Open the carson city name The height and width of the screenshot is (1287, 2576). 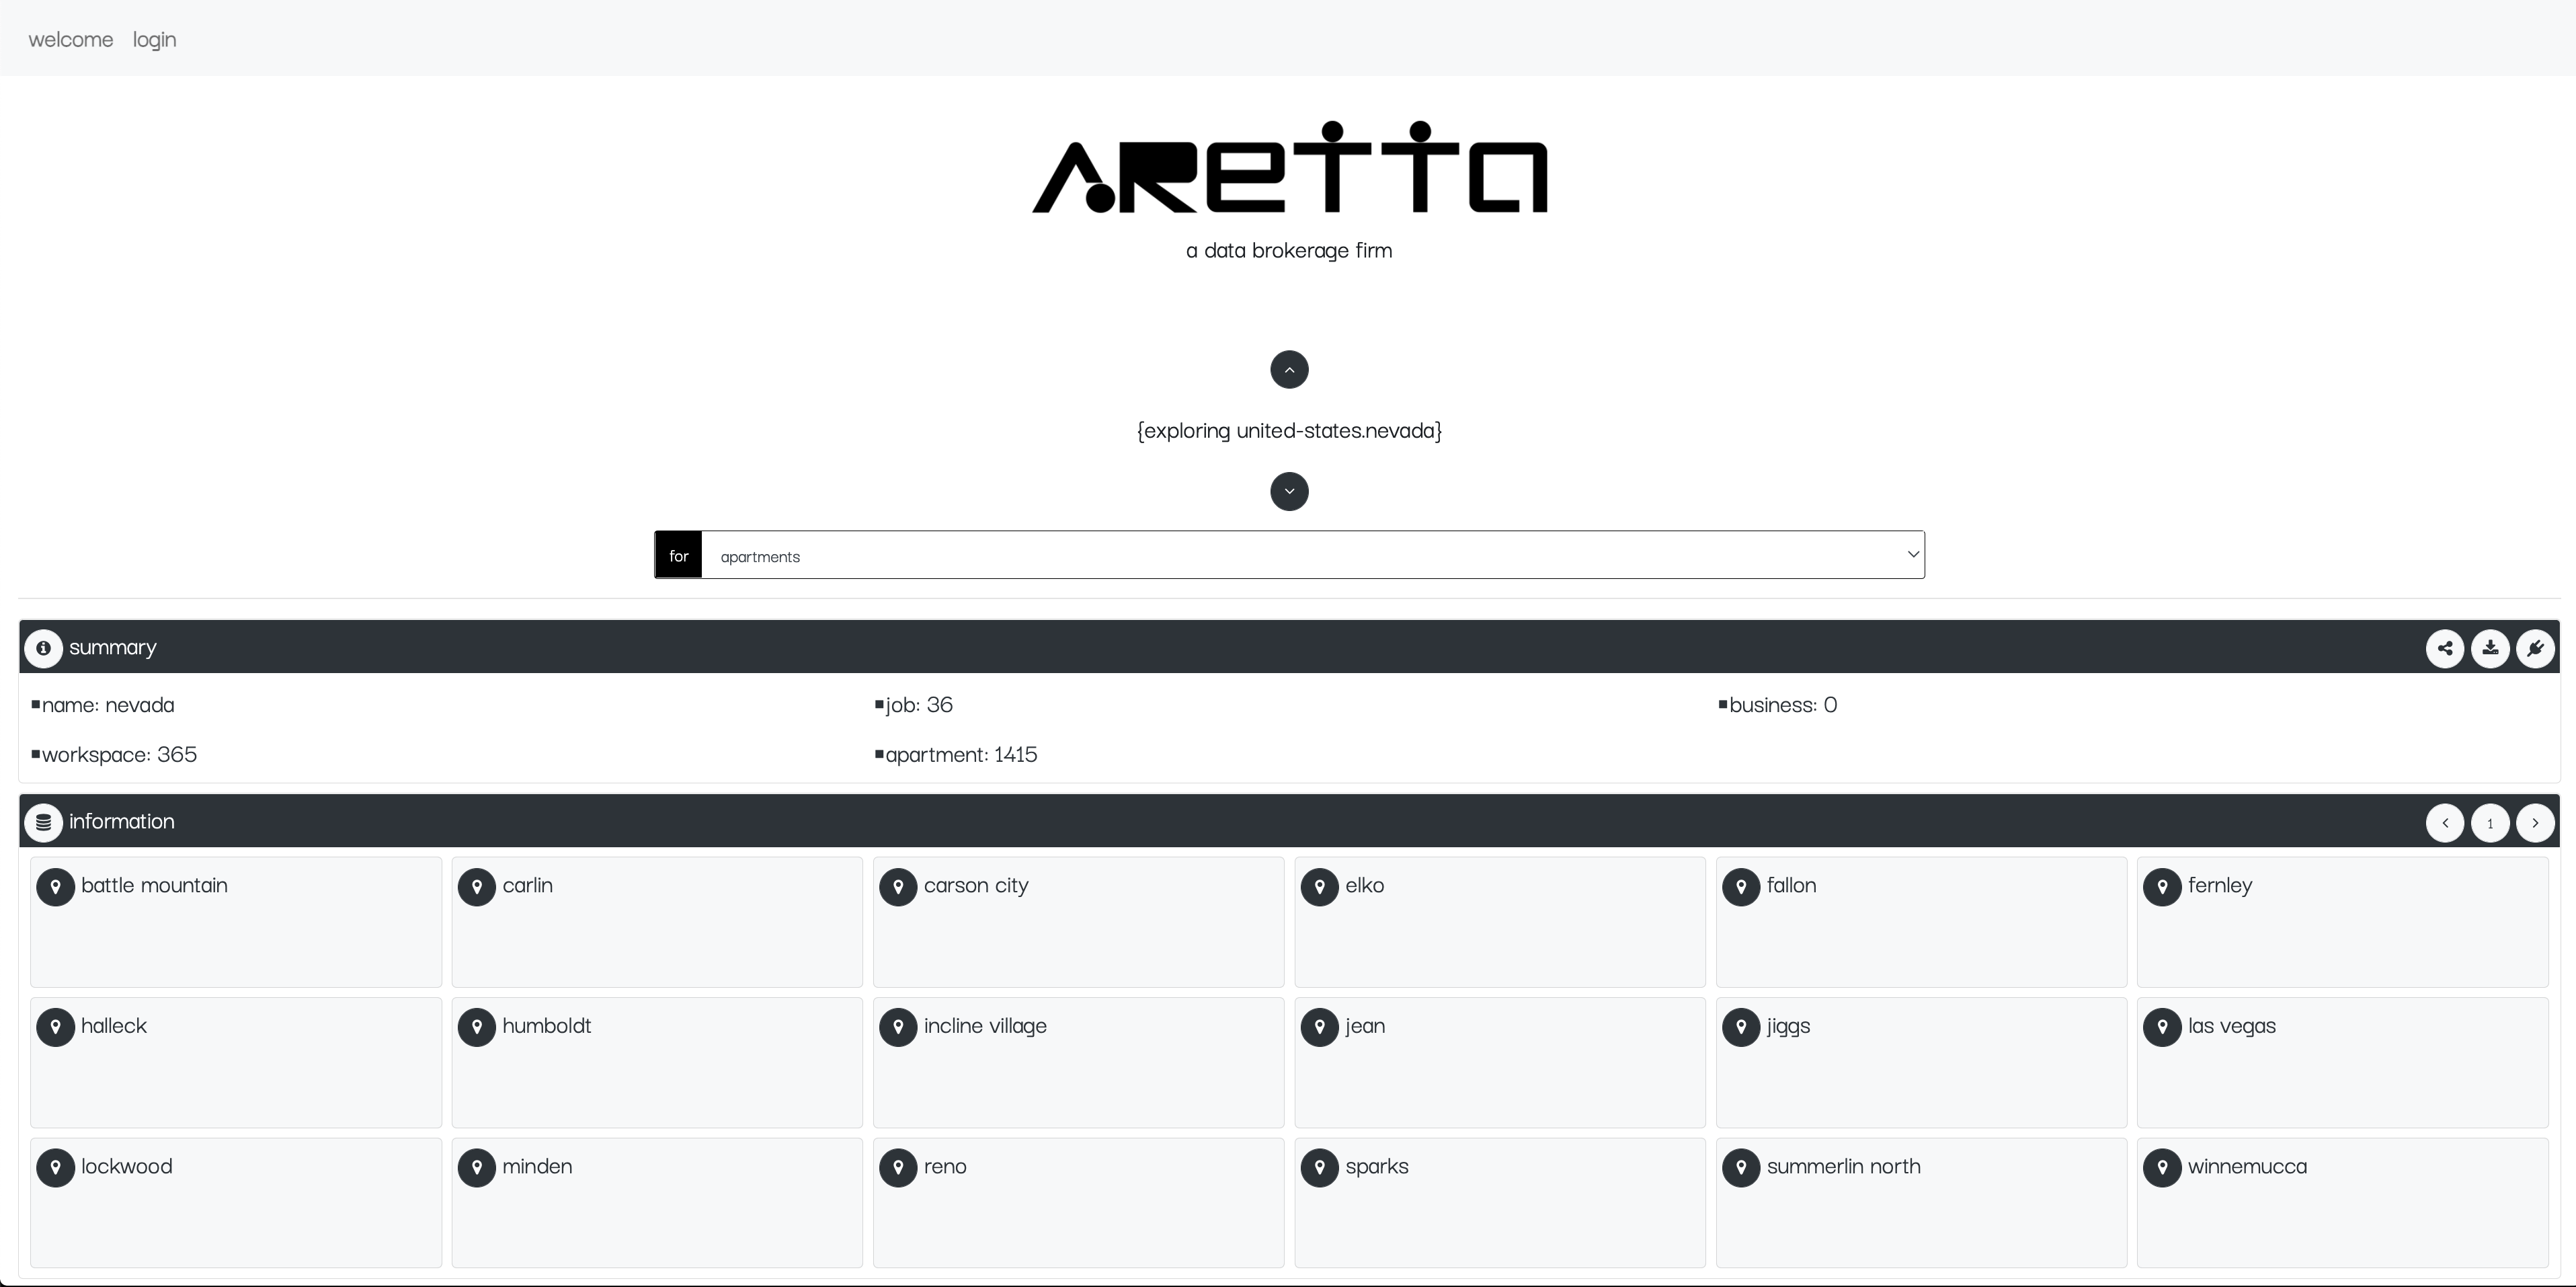(976, 886)
